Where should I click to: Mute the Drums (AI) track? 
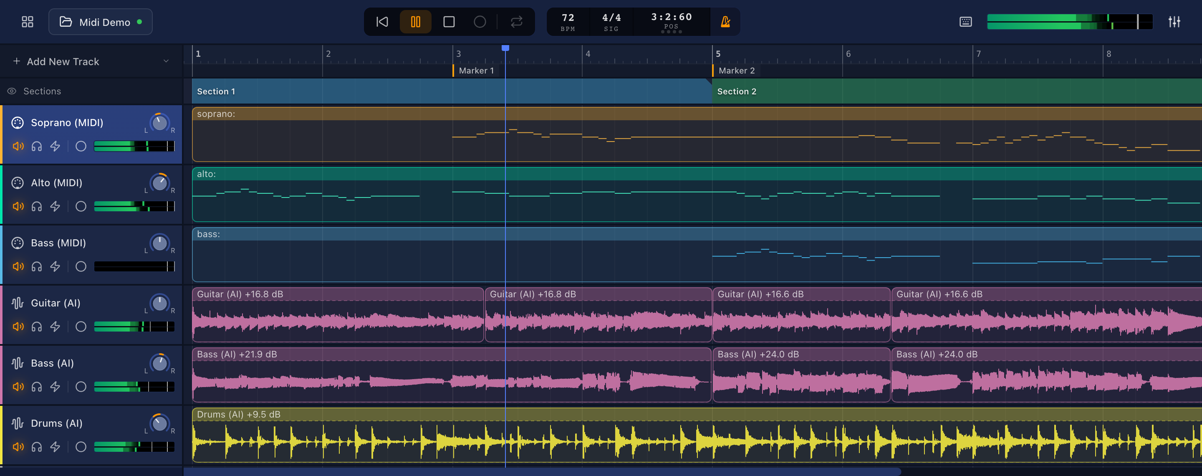pos(18,447)
